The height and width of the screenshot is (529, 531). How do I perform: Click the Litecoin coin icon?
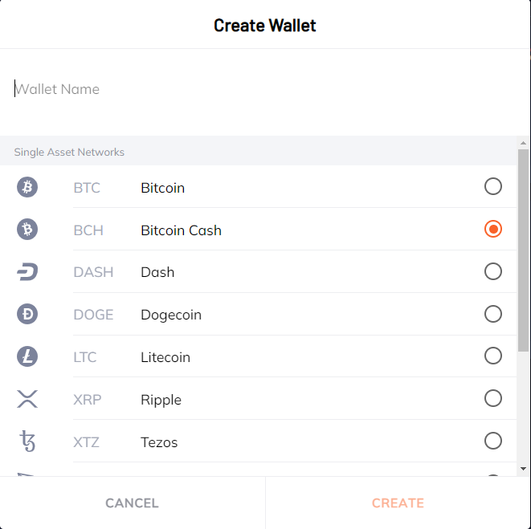click(27, 356)
